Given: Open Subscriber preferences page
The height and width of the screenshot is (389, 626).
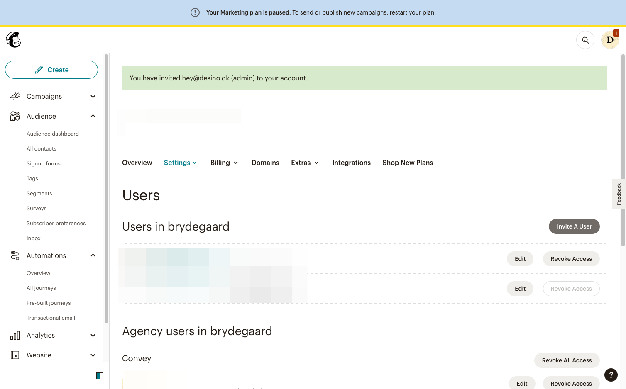Looking at the screenshot, I should pos(56,223).
